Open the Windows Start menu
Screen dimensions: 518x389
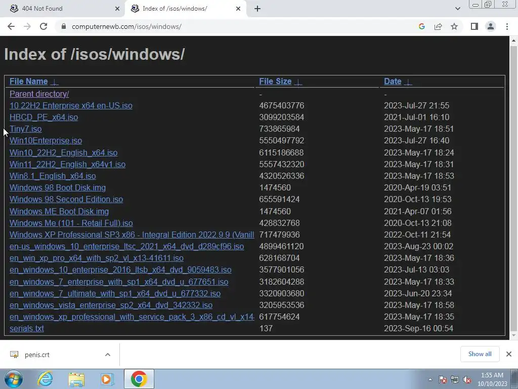coord(13,379)
